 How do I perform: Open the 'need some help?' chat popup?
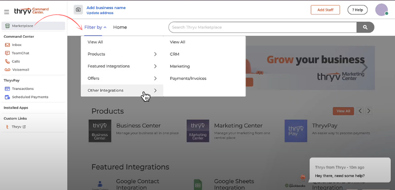(x=350, y=170)
